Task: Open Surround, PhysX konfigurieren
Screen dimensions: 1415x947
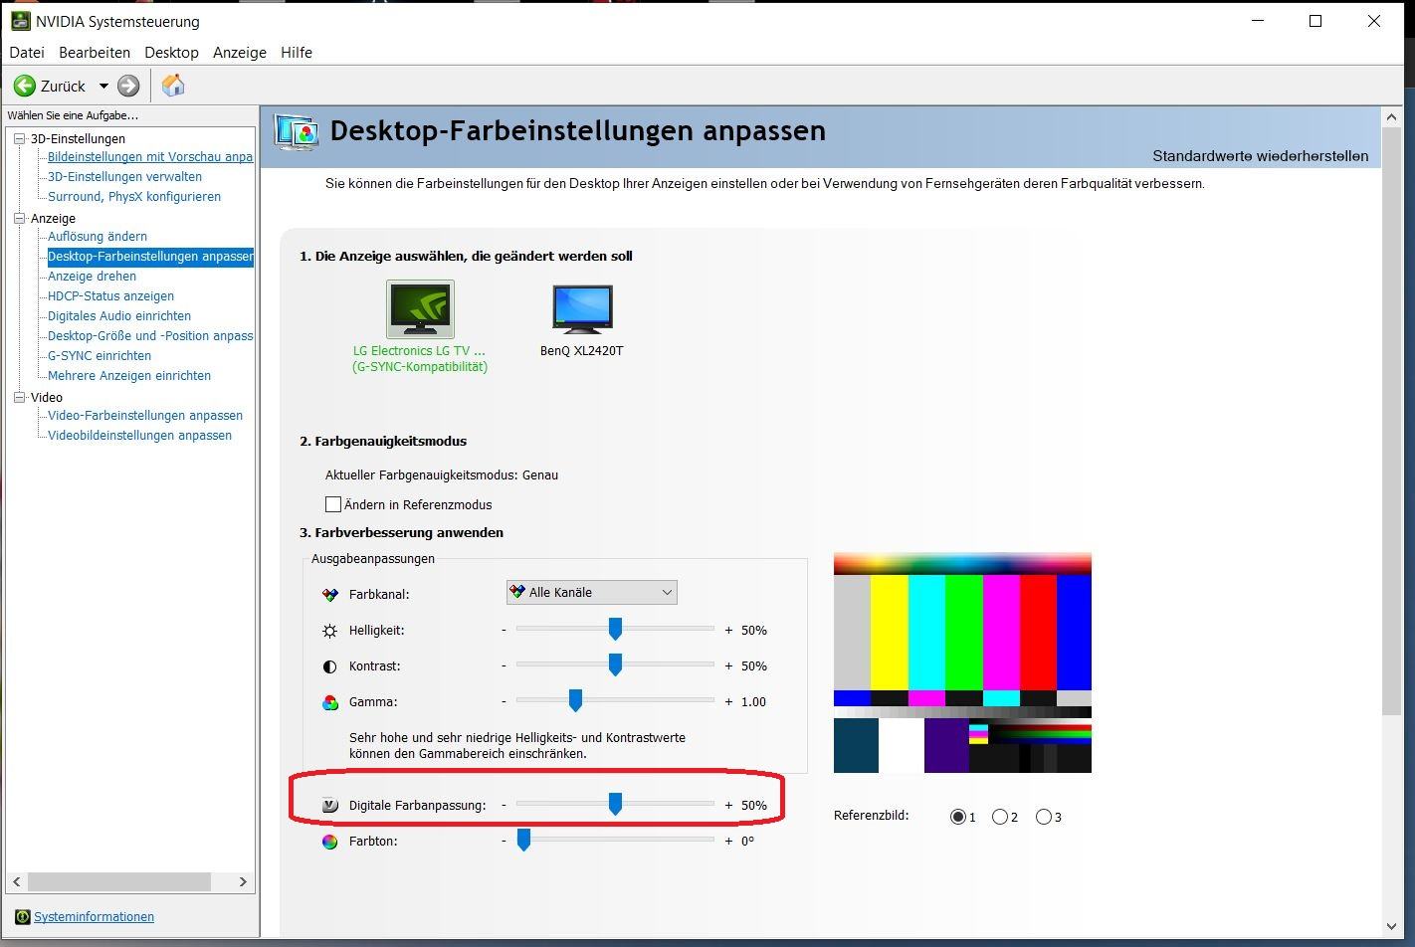Action: [x=134, y=197]
